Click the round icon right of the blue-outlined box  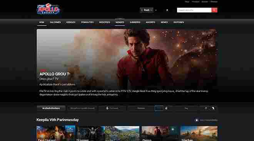click(x=166, y=108)
